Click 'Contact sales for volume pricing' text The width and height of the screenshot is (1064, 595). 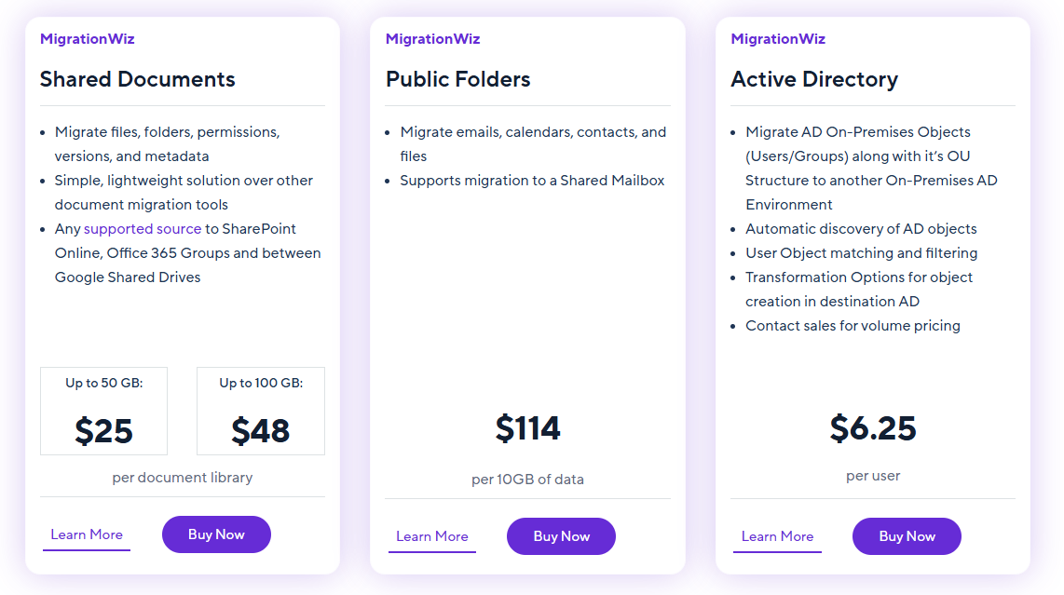click(853, 326)
